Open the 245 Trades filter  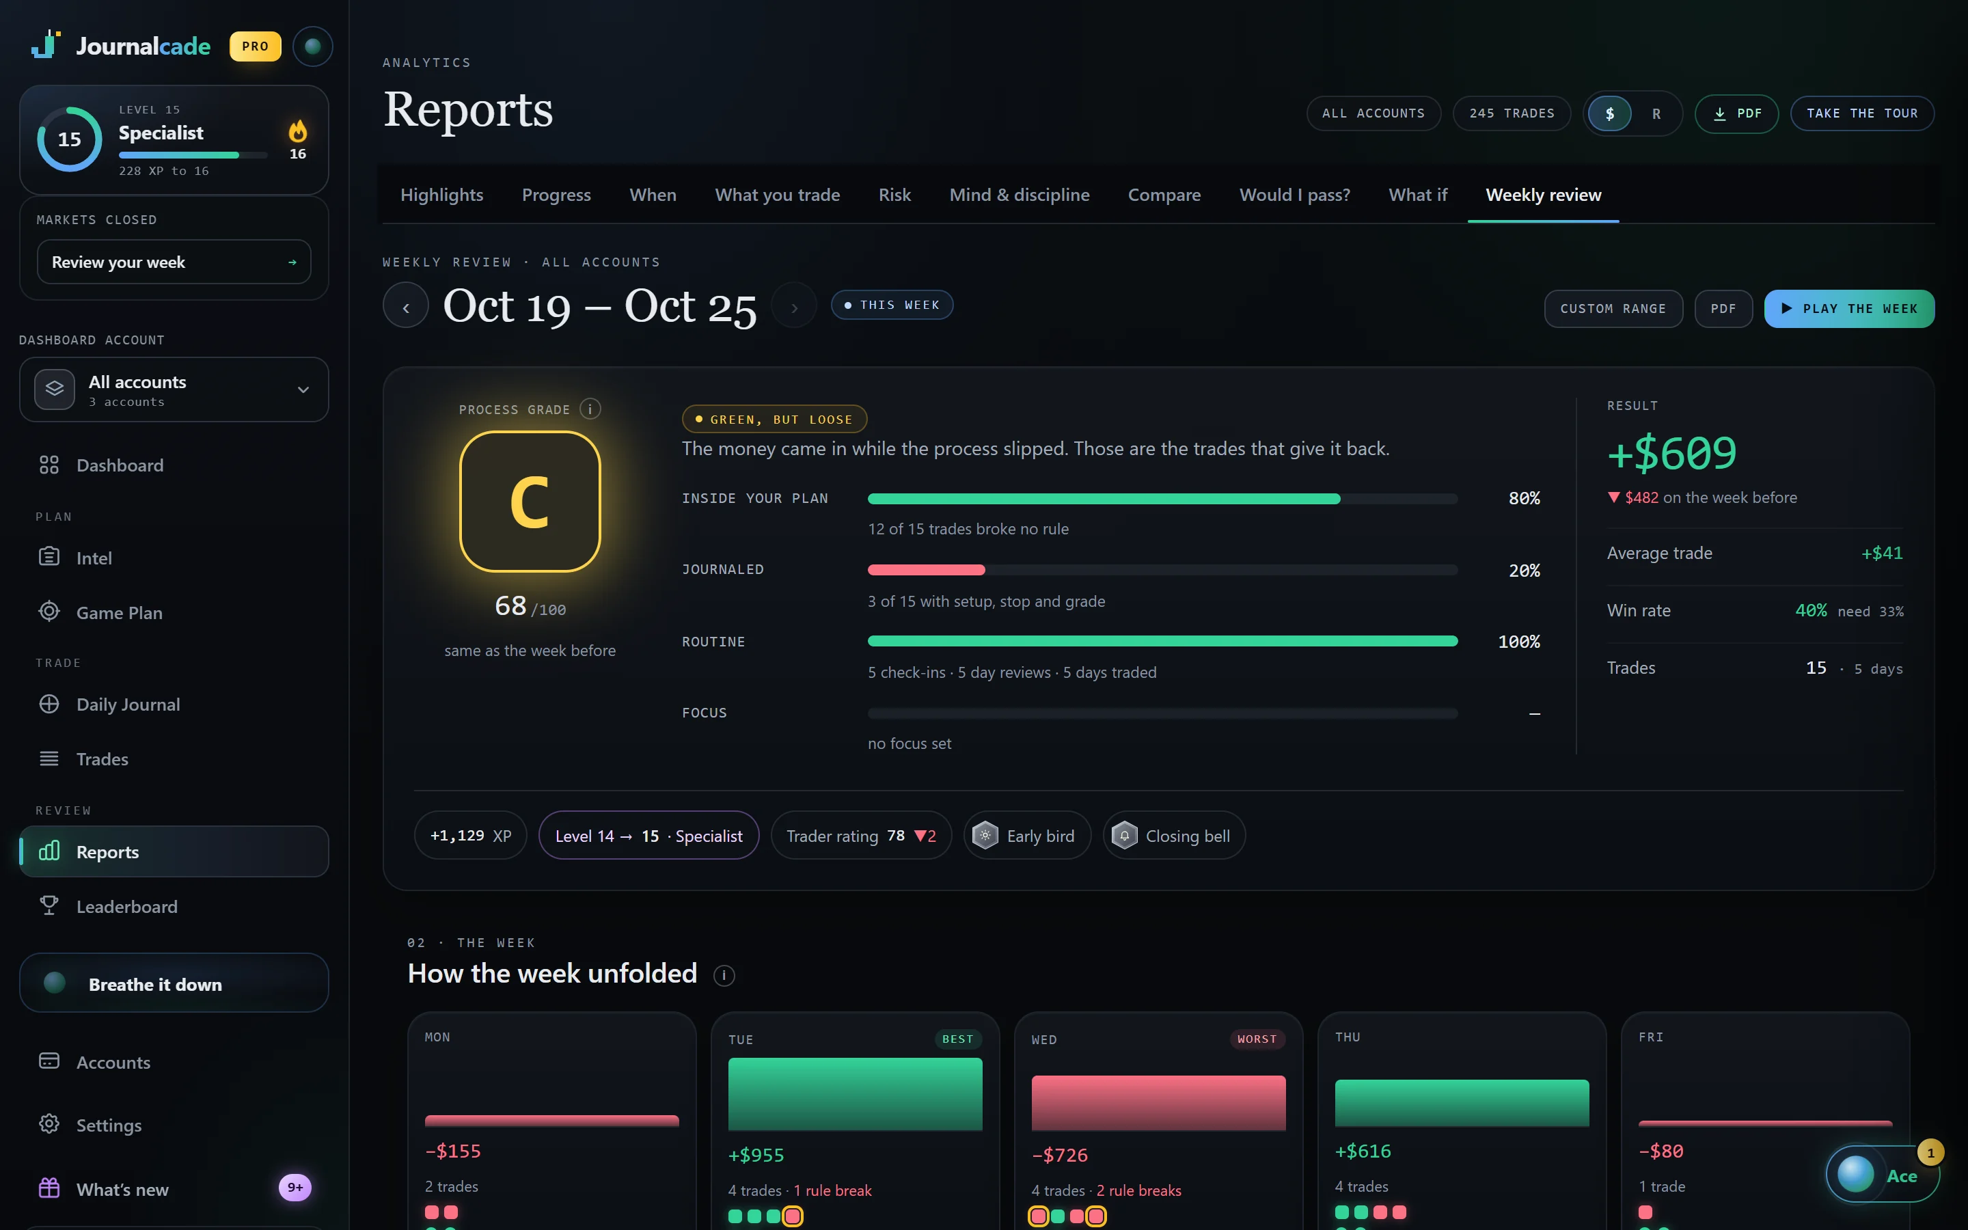pyautogui.click(x=1512, y=113)
